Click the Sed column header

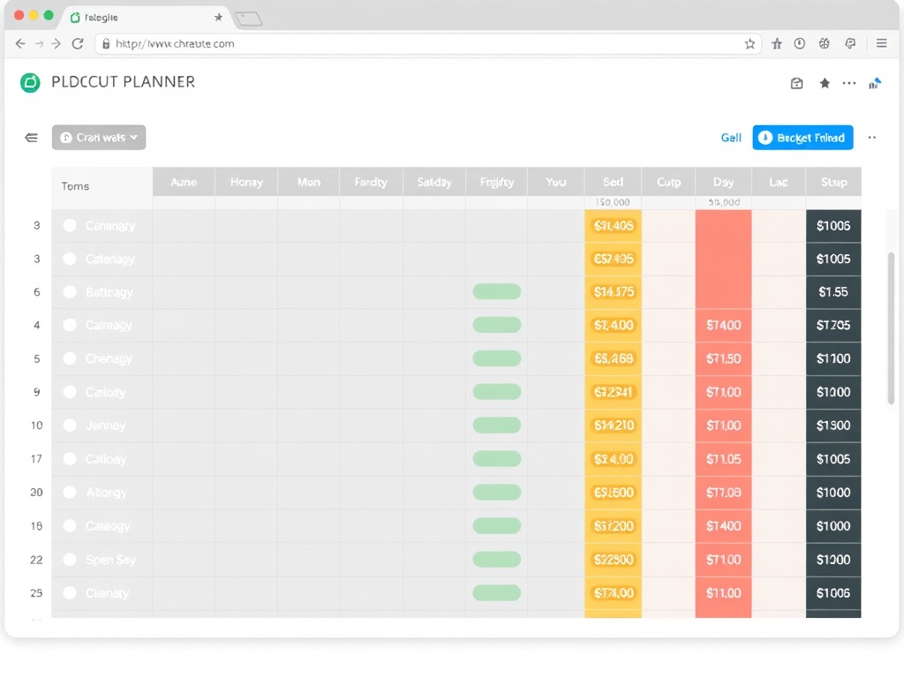pos(613,182)
